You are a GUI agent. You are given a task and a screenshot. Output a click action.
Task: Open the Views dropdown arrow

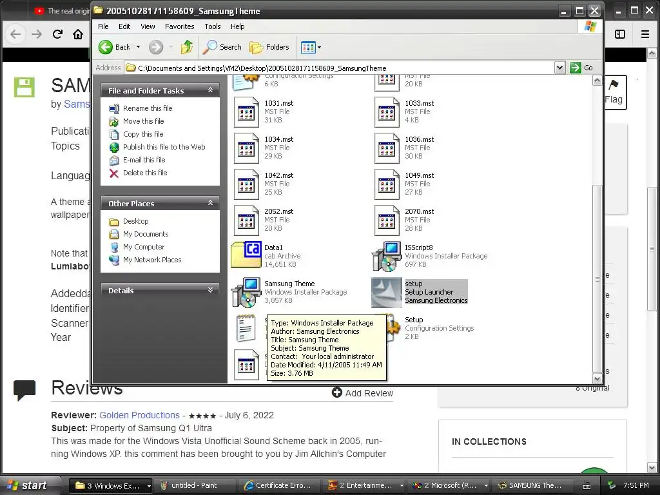pyautogui.click(x=320, y=48)
